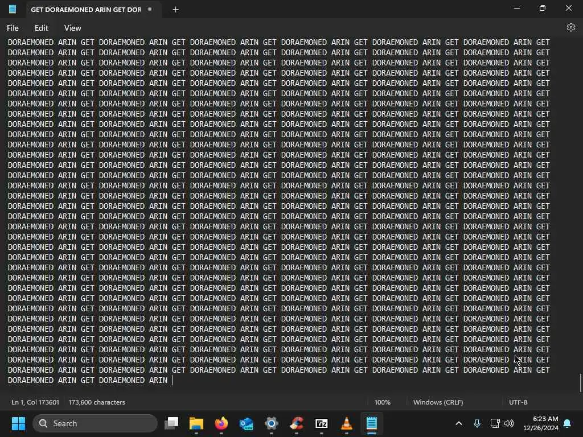Restore down the Notepad window
The image size is (583, 437).
point(543,8)
